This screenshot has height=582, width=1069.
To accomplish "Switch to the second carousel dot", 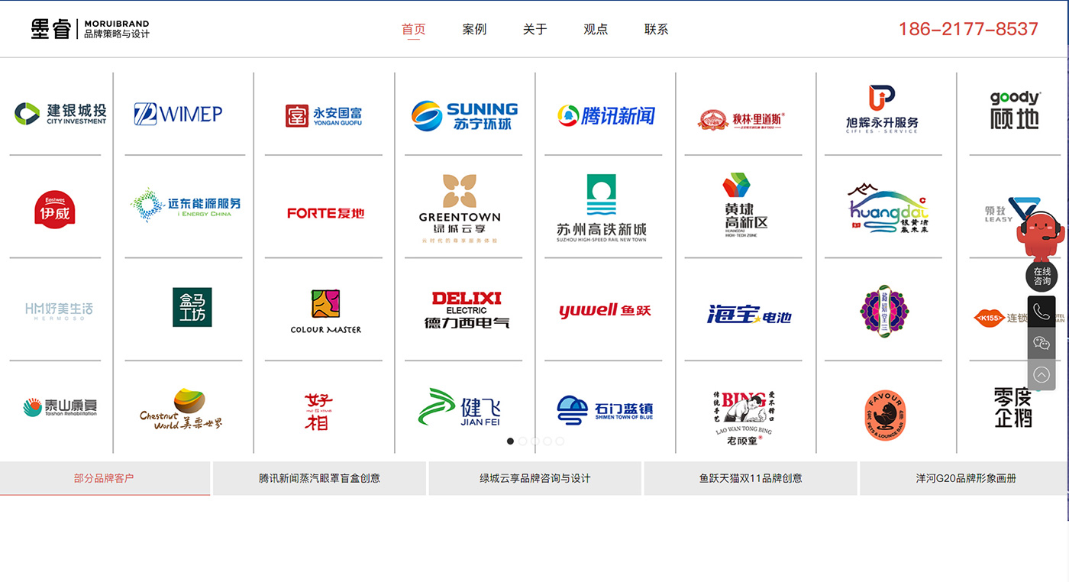I will (522, 441).
